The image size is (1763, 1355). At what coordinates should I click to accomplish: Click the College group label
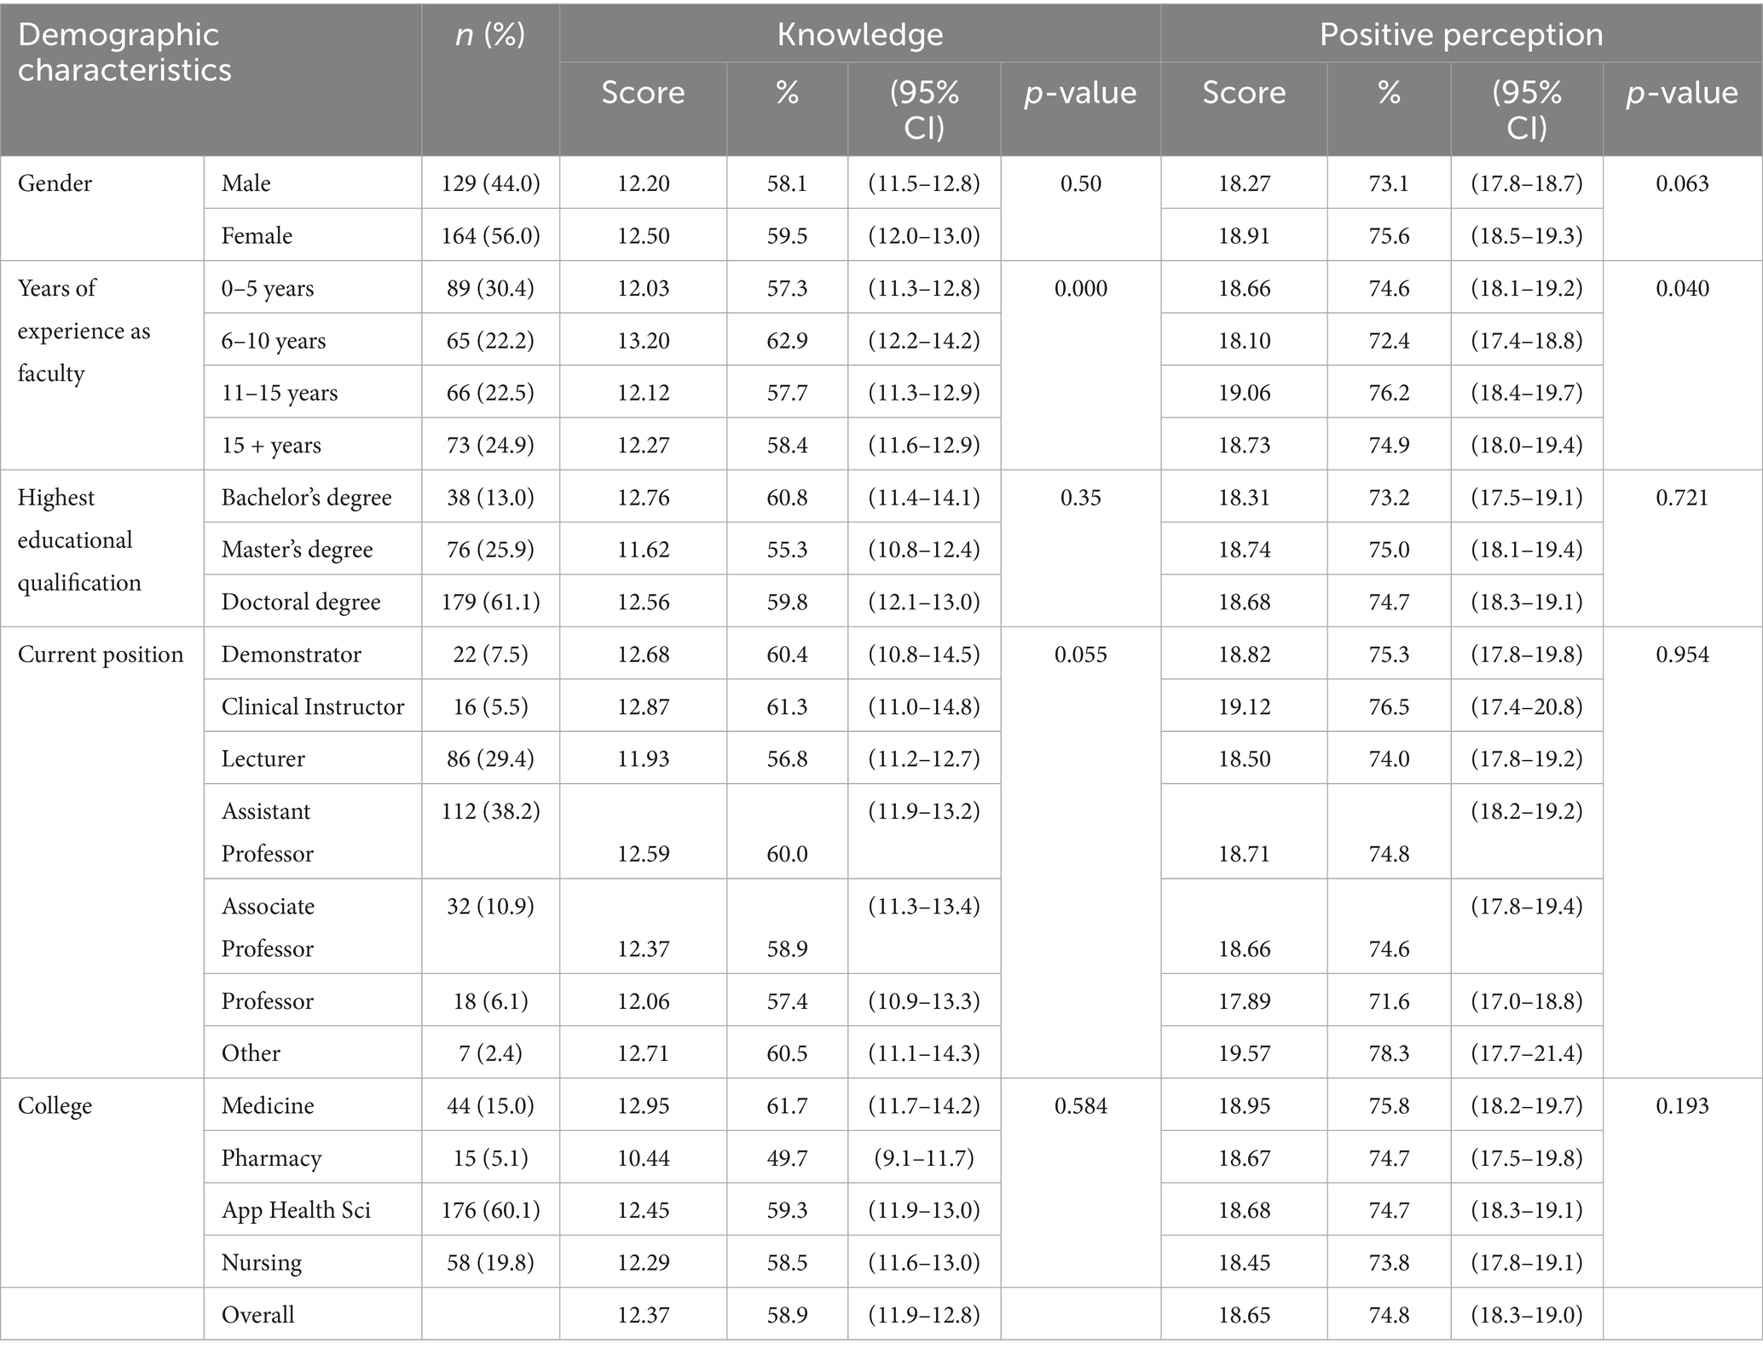[x=55, y=1106]
